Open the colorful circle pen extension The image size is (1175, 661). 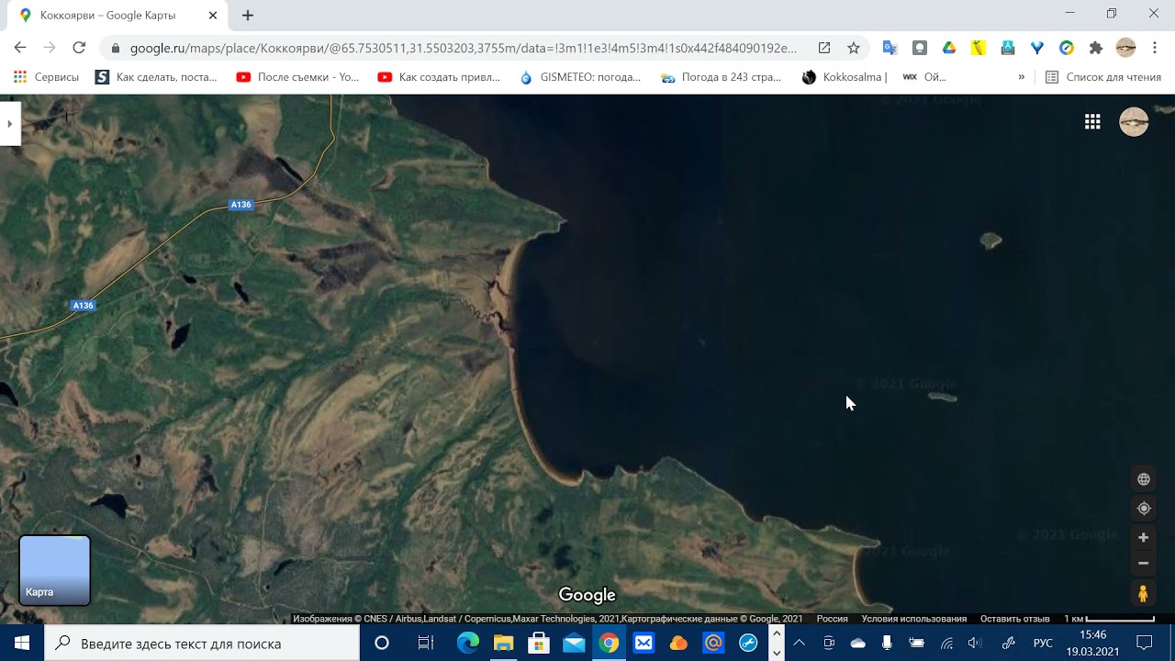coord(1067,48)
